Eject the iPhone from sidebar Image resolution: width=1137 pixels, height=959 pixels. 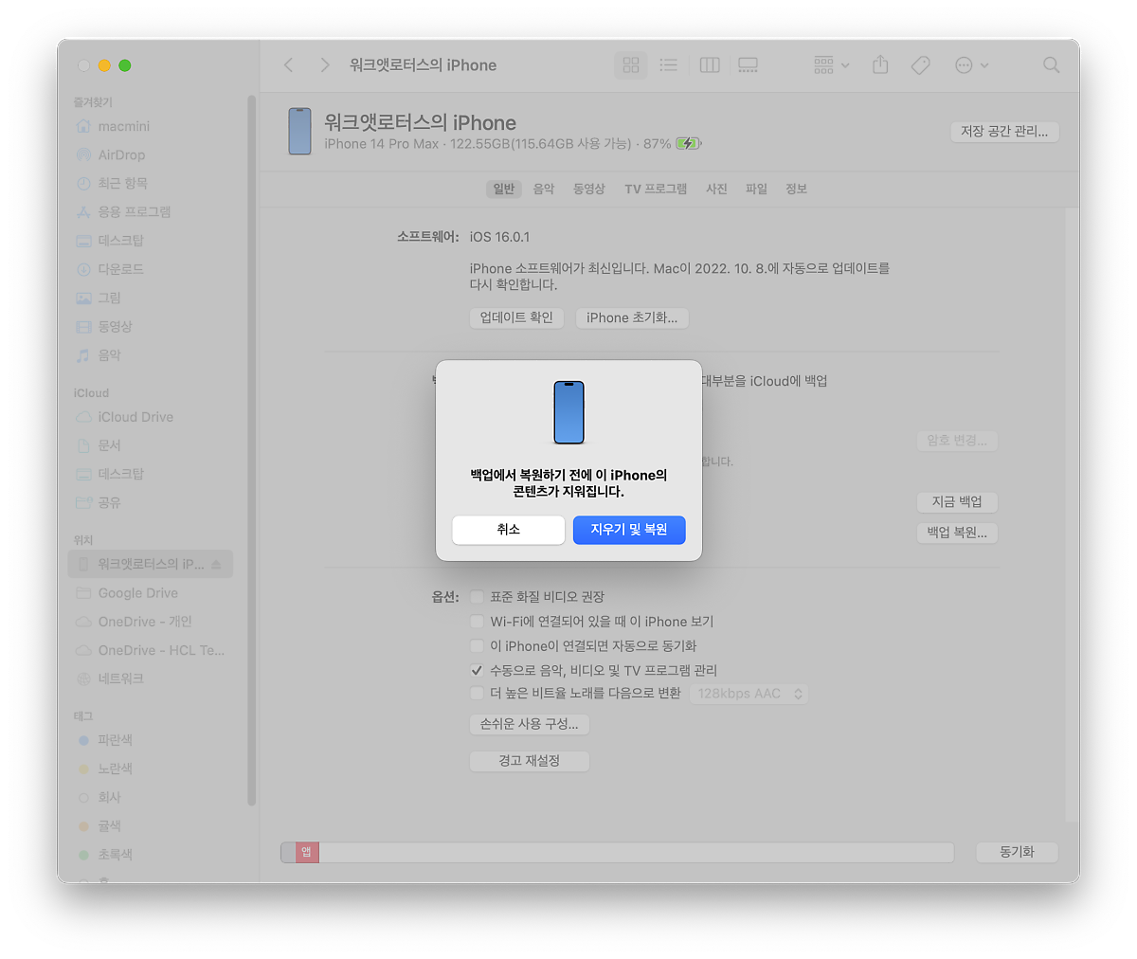216,564
